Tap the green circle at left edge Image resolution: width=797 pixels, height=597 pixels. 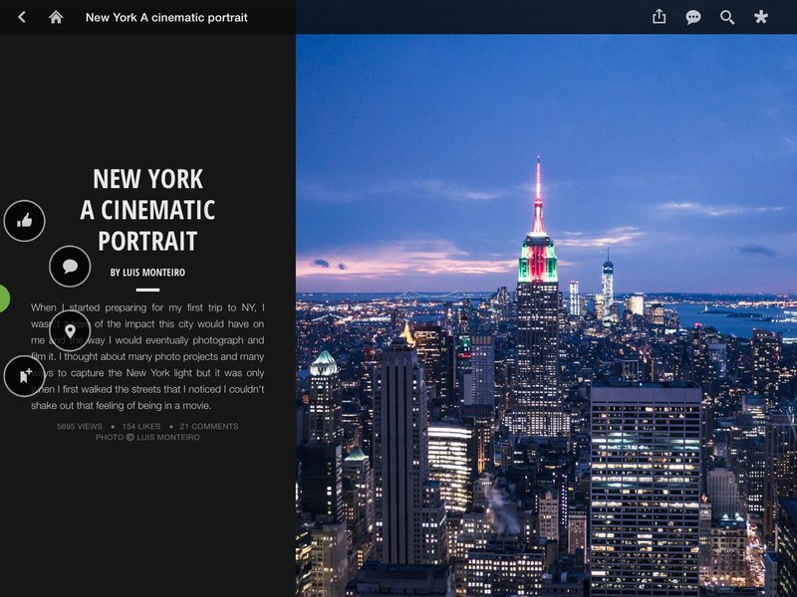point(4,298)
